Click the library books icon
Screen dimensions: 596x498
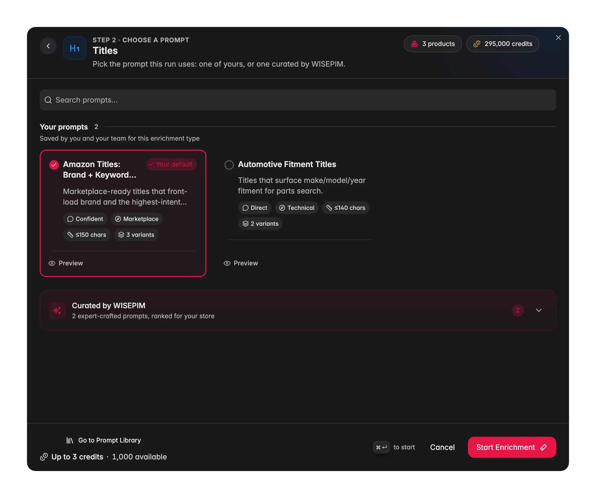pos(70,440)
